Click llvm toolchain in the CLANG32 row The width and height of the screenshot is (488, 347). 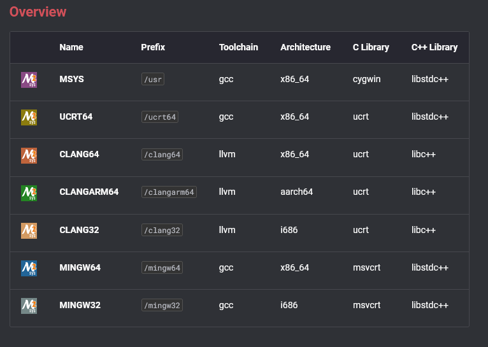pos(227,230)
